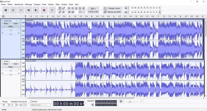This screenshot has width=207, height=111.
Task: Start recording with the red Record button
Action: [44, 10]
